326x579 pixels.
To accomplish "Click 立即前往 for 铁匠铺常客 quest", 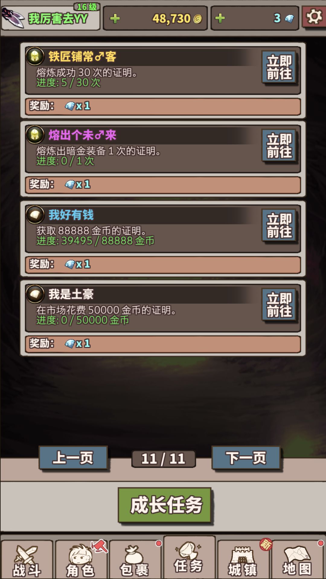I will 279,67.
